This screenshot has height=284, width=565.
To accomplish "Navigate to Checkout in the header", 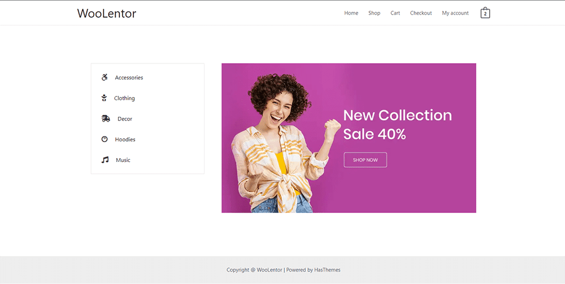I will [421, 13].
